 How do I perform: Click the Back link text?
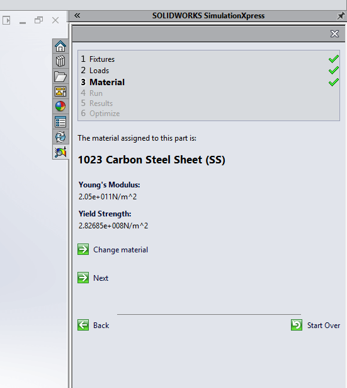[101, 326]
